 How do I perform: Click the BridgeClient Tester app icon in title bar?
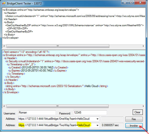tap(4, 4)
